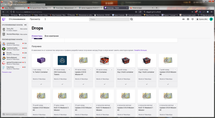Click the search magnifier button

[x=131, y=19]
